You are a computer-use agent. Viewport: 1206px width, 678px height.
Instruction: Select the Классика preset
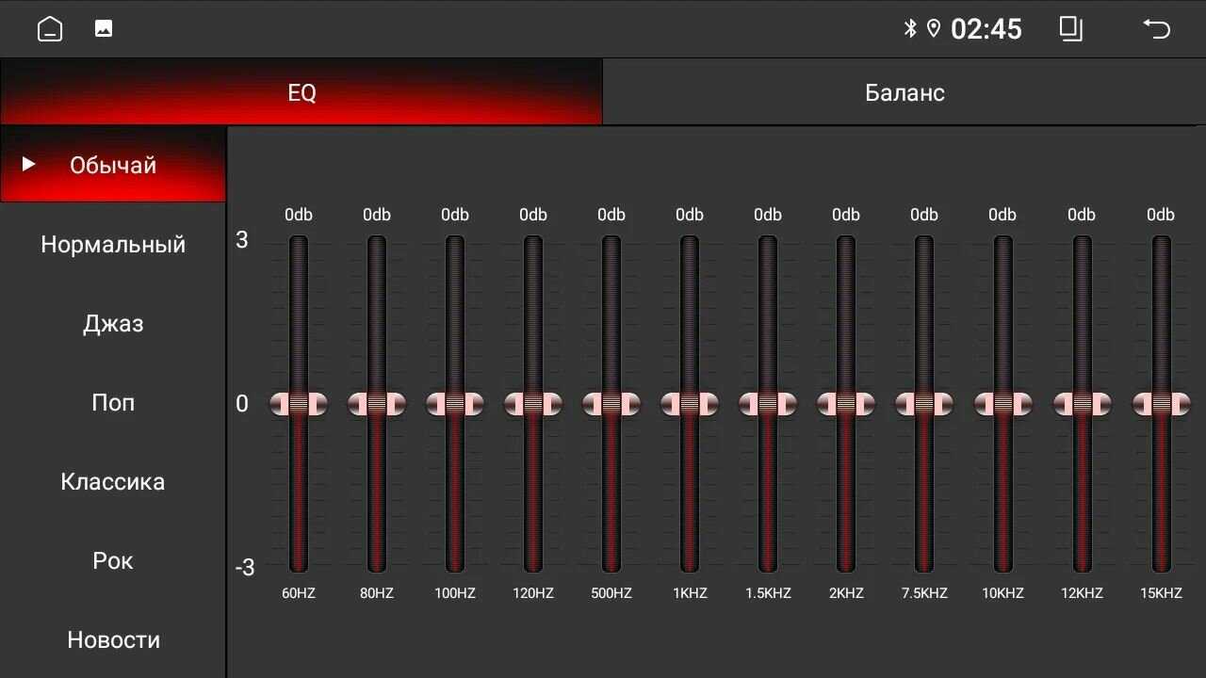point(113,482)
